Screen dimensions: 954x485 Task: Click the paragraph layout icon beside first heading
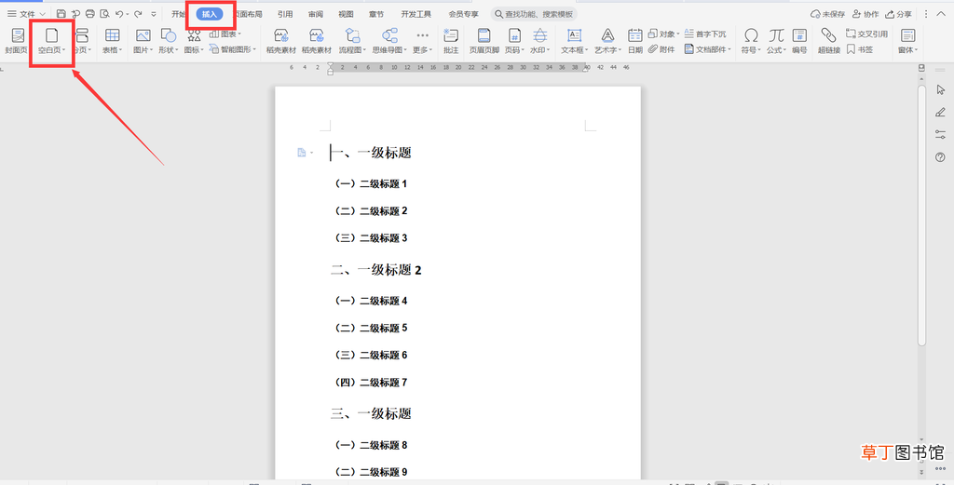point(302,153)
